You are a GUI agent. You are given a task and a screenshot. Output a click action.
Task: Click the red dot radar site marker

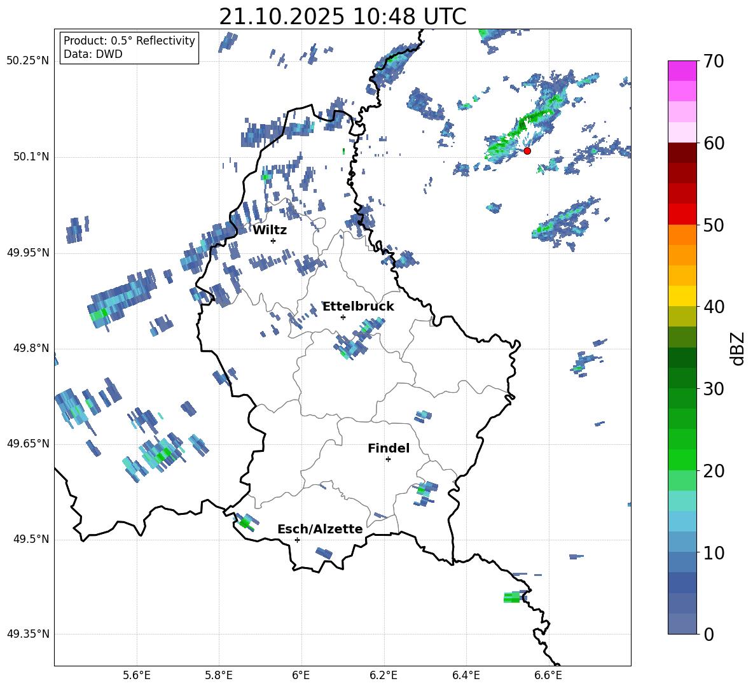tap(527, 151)
